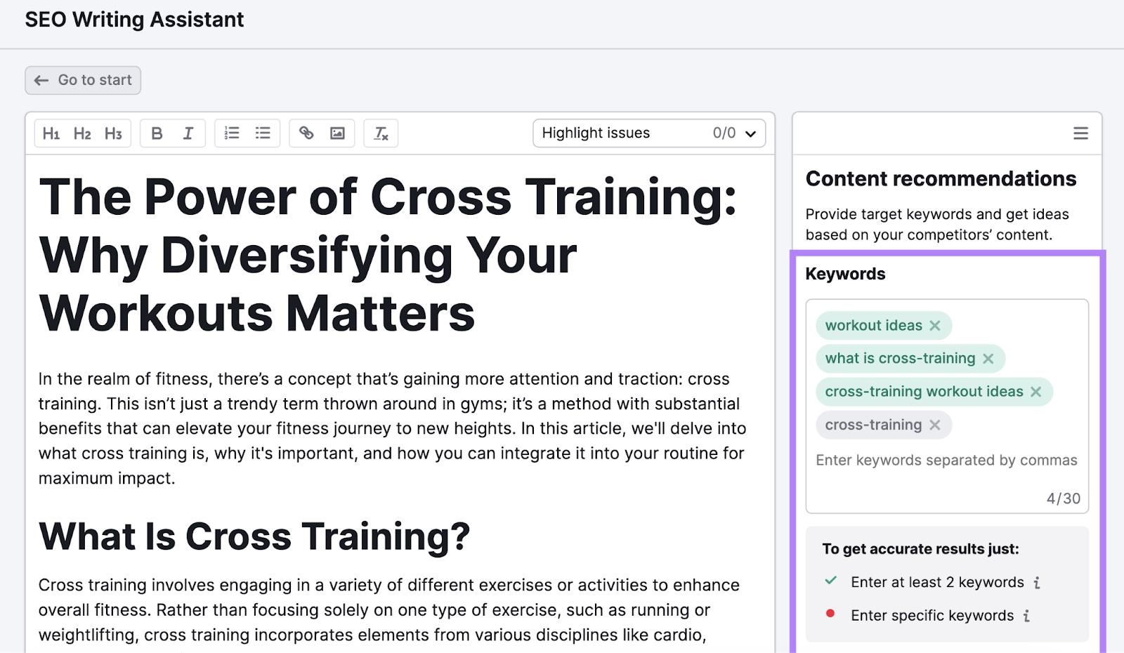Click the intro paragraph text

coord(392,428)
